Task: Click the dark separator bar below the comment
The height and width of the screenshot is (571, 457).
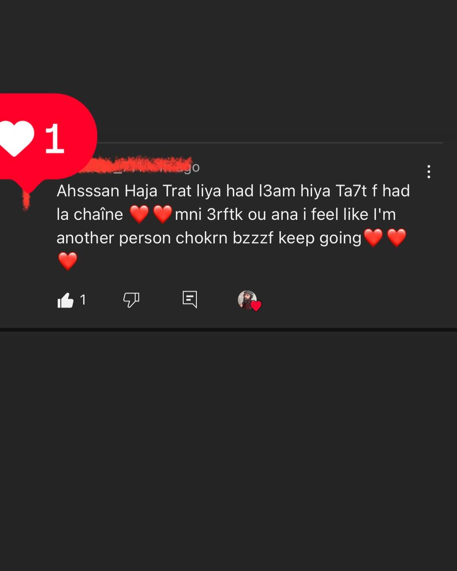Action: [228, 330]
